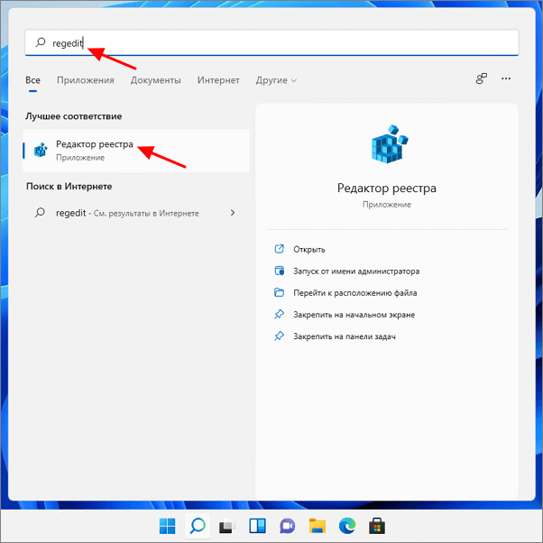The height and width of the screenshot is (543, 543).
Task: Switch to the Все tab
Action: [32, 80]
